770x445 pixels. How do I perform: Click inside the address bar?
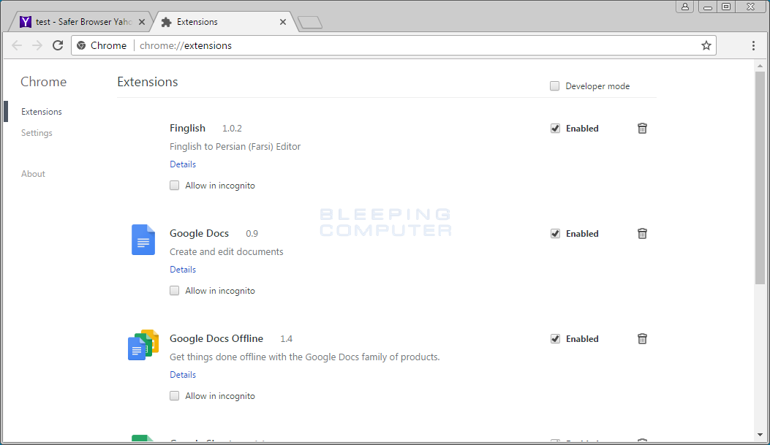coord(366,45)
